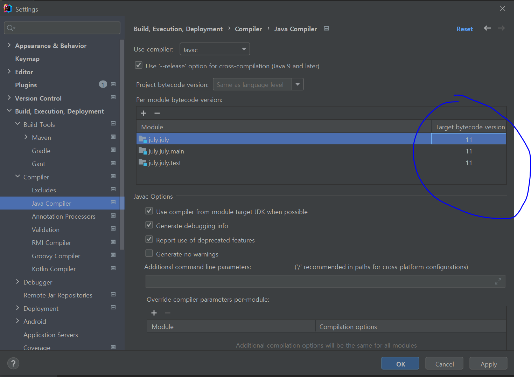531x377 pixels.
Task: Click the project settings icon beside Gant
Action: (x=113, y=163)
